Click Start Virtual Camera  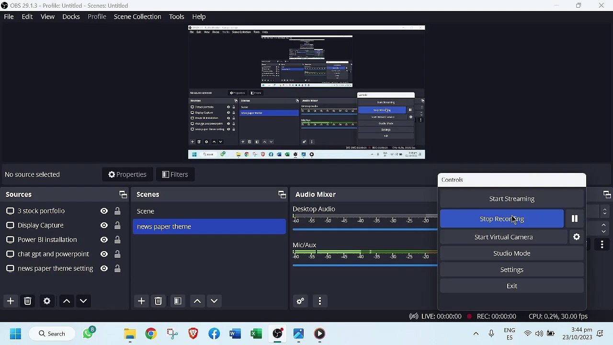click(504, 237)
